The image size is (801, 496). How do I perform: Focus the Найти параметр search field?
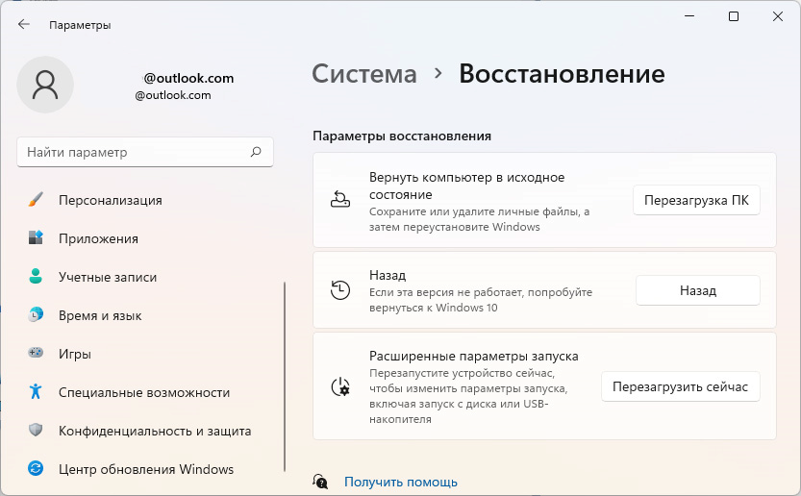tap(135, 152)
